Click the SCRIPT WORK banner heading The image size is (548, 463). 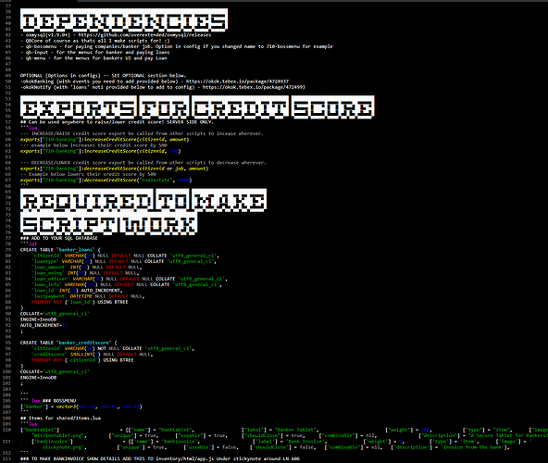click(x=109, y=223)
